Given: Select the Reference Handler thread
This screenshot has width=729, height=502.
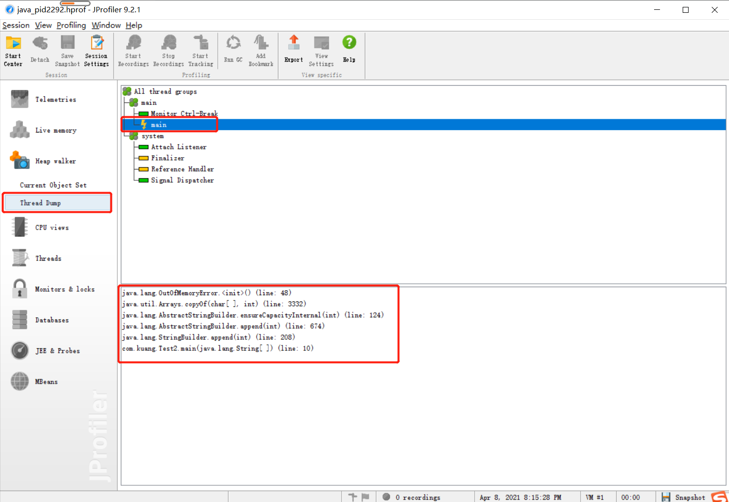Looking at the screenshot, I should pyautogui.click(x=182, y=169).
